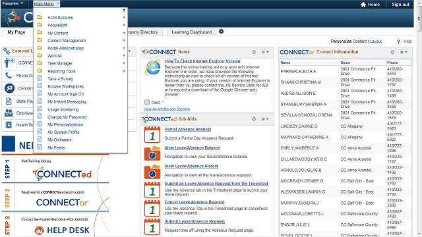Open My System Profile menu entry
The height and width of the screenshot is (237, 422).
click(63, 132)
